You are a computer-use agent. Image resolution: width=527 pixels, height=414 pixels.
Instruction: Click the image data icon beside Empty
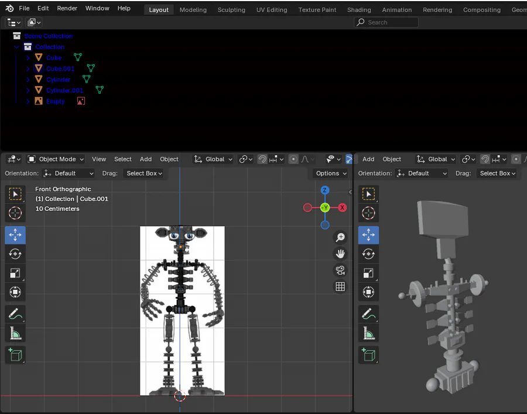tap(81, 101)
